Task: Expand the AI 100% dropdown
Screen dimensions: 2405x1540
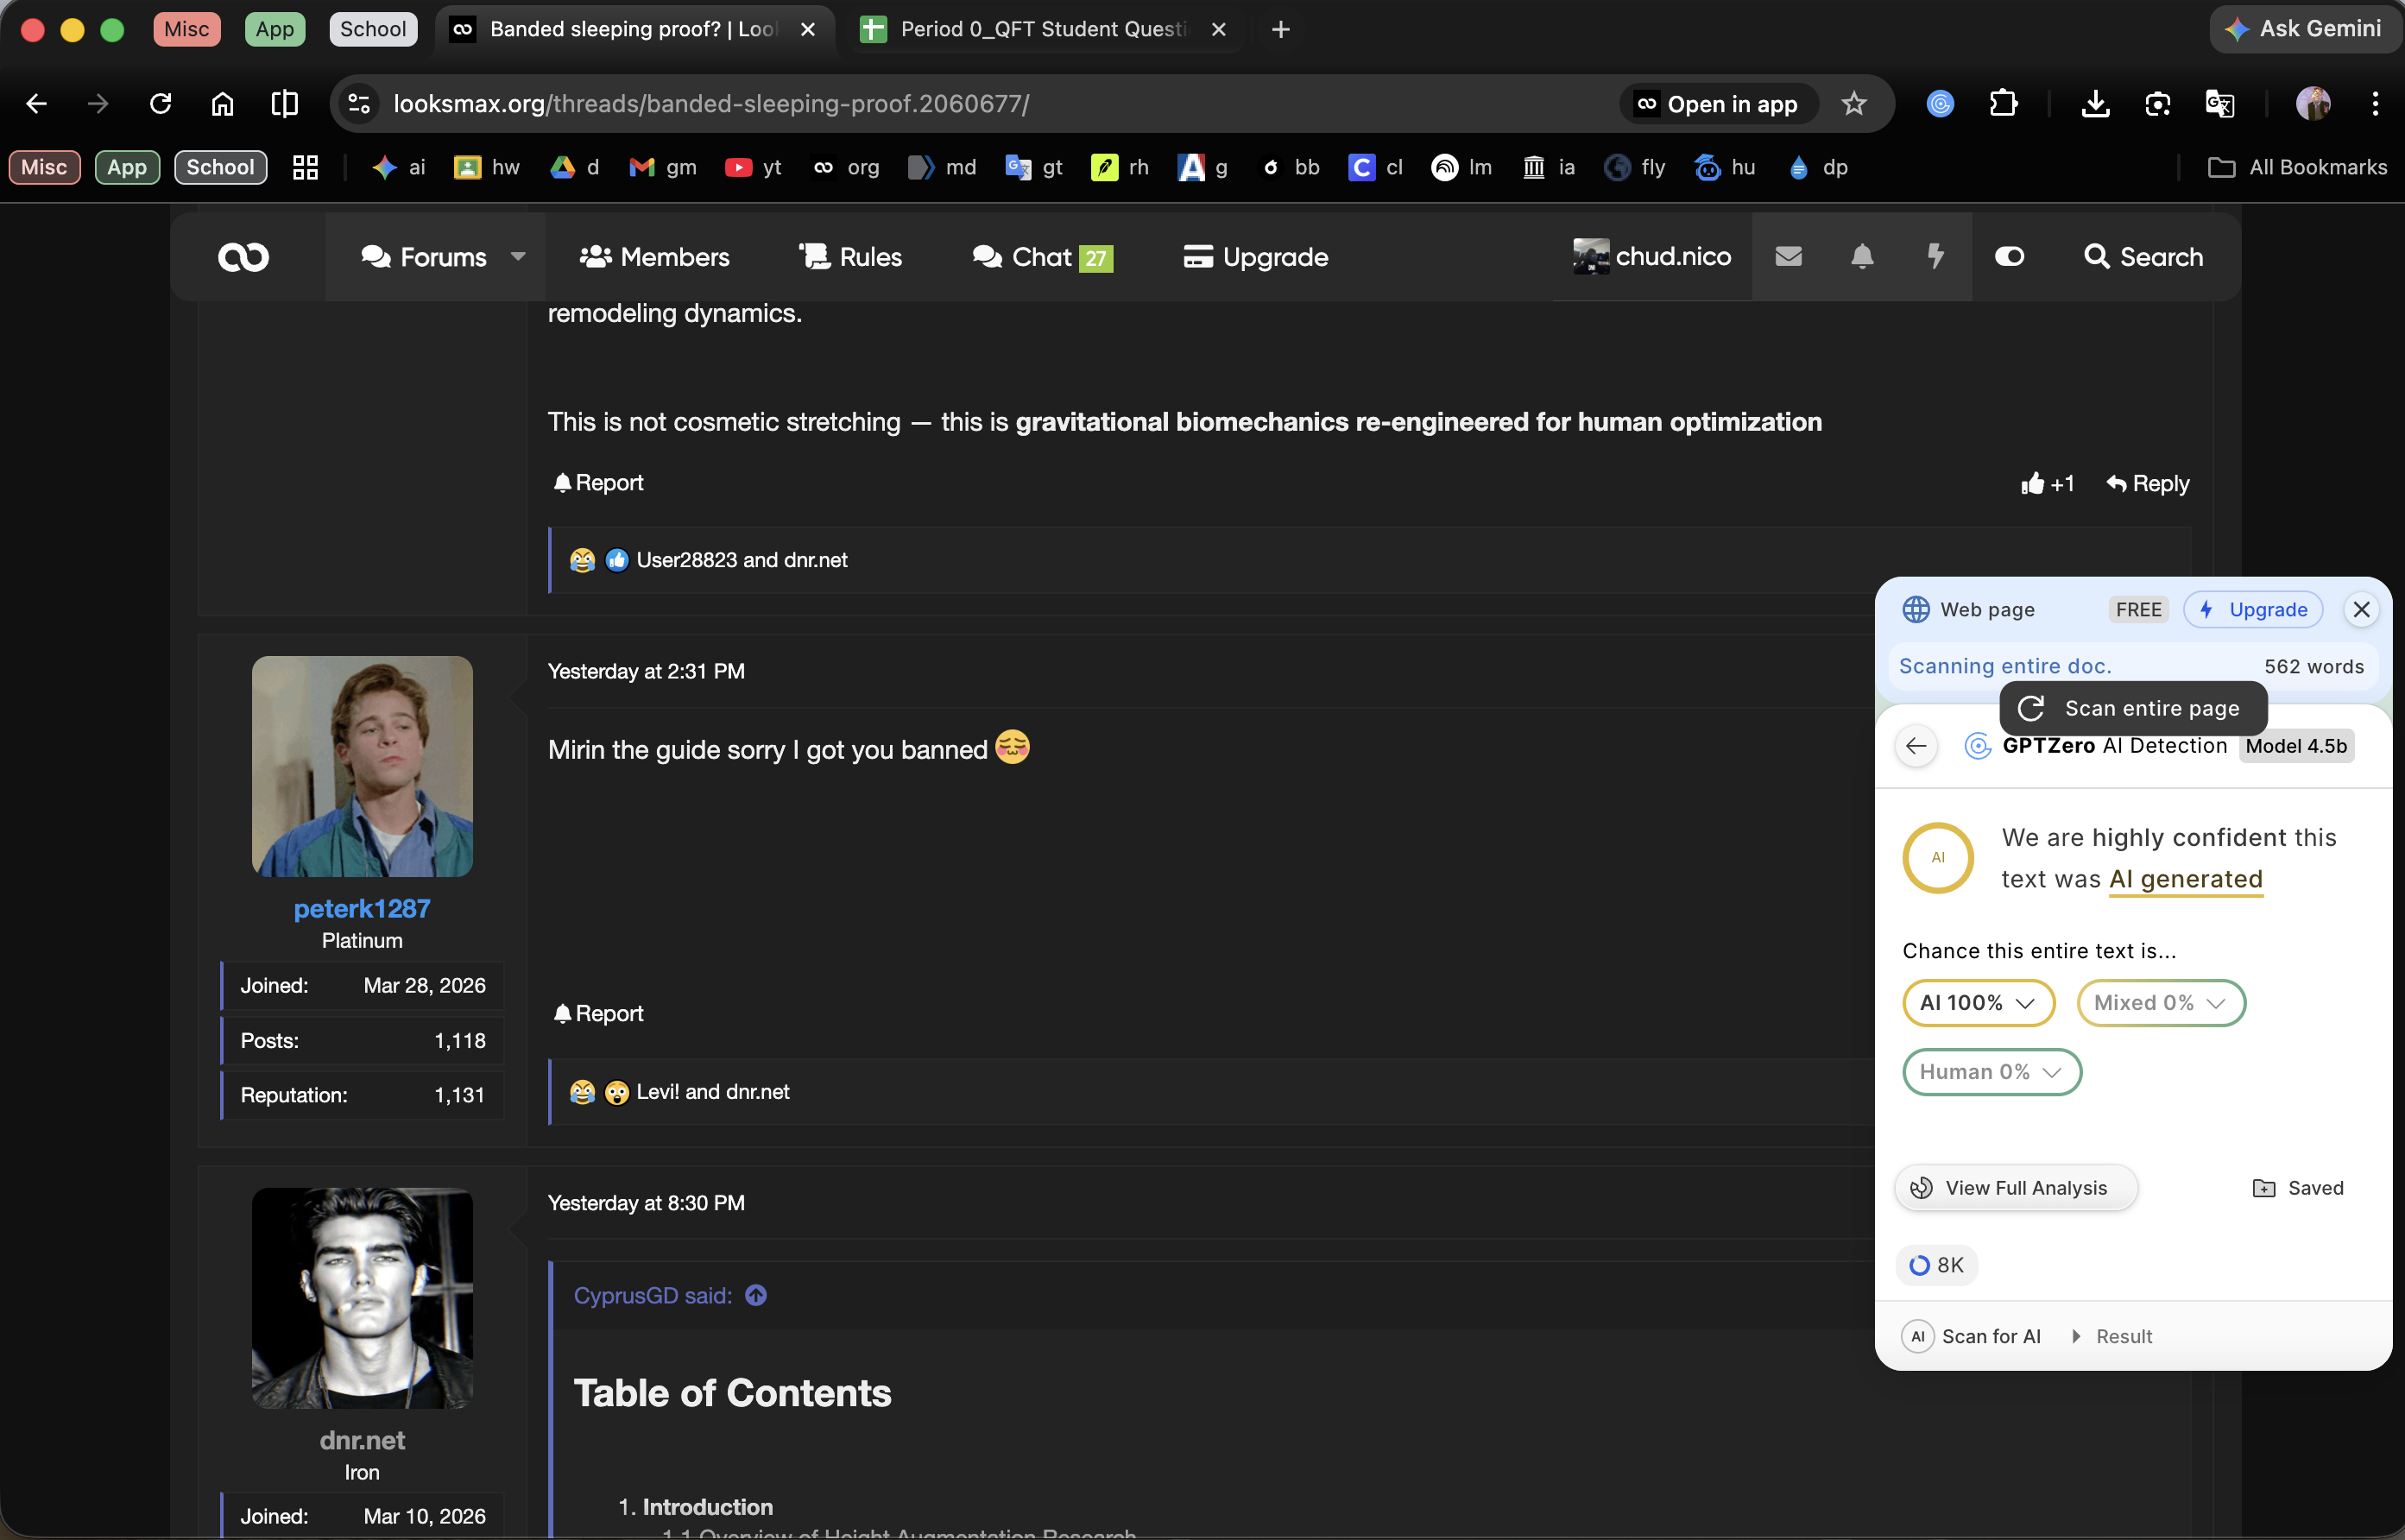Action: pos(1978,1002)
